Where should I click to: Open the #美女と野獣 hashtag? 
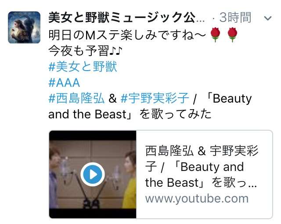(x=83, y=67)
